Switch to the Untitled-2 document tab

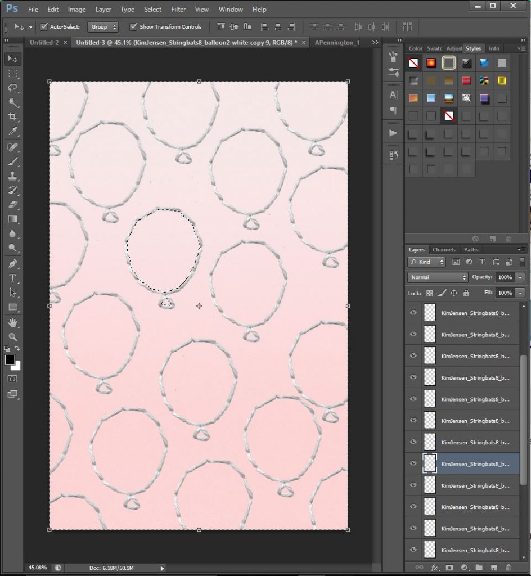tap(44, 43)
